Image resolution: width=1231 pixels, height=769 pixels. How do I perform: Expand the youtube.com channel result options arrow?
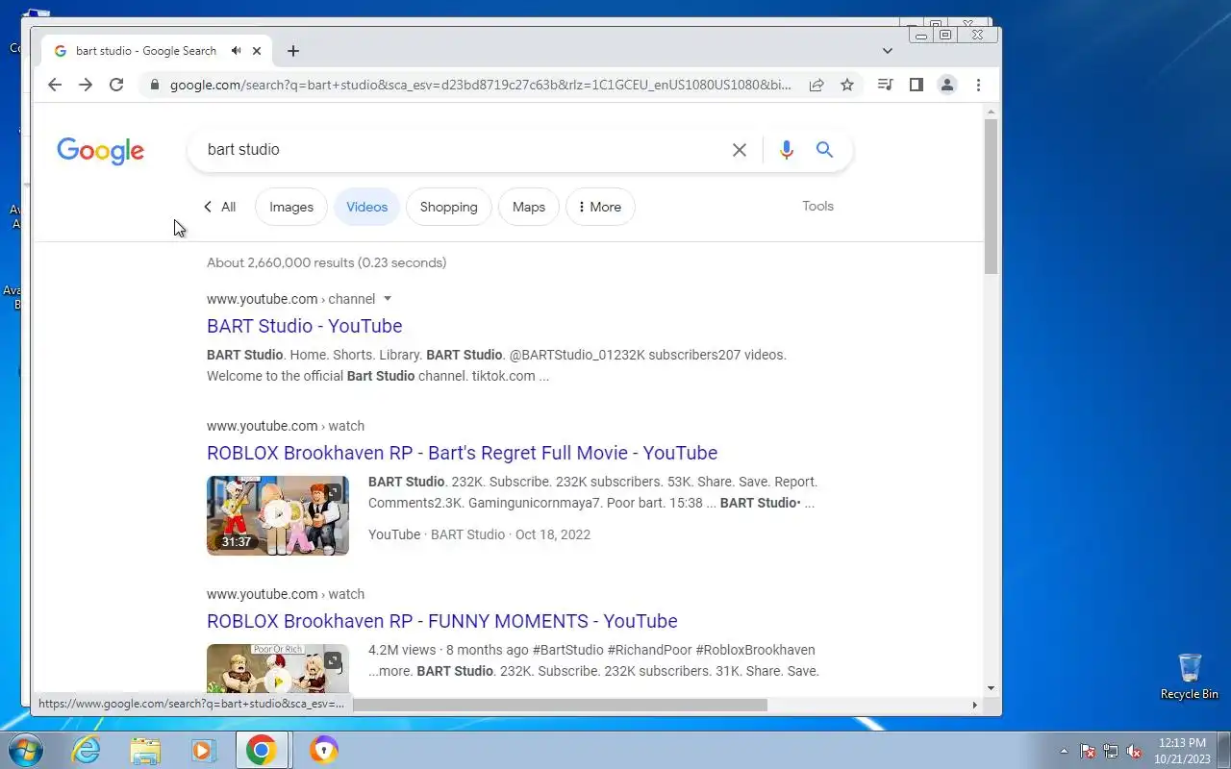[x=388, y=299]
